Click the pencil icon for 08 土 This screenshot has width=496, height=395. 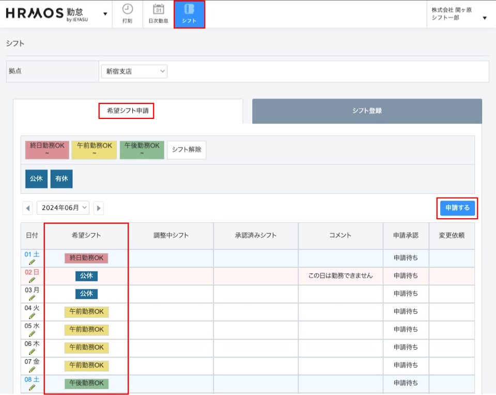(x=32, y=387)
